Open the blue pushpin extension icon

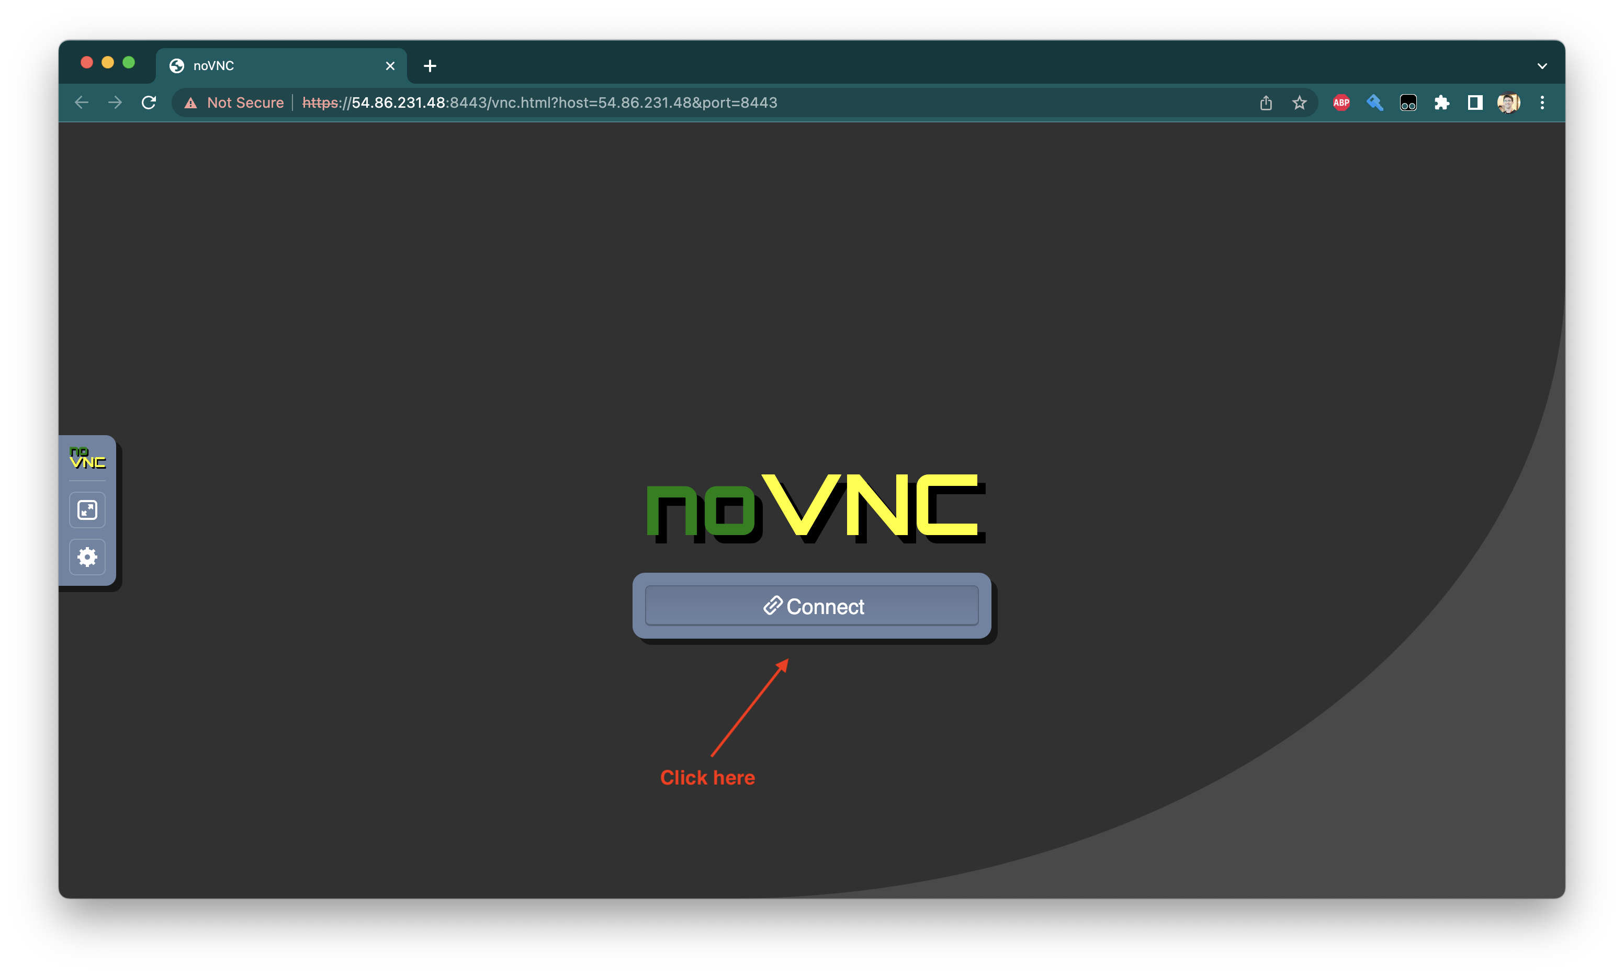point(1375,103)
